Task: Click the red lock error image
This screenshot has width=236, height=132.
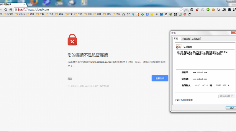Action: (72, 40)
